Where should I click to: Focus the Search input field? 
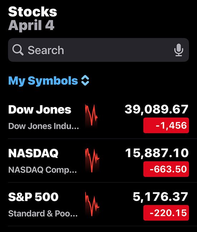click(98, 50)
